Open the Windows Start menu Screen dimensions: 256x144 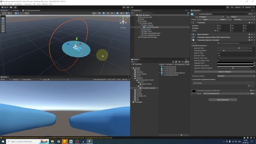[x=3, y=141]
